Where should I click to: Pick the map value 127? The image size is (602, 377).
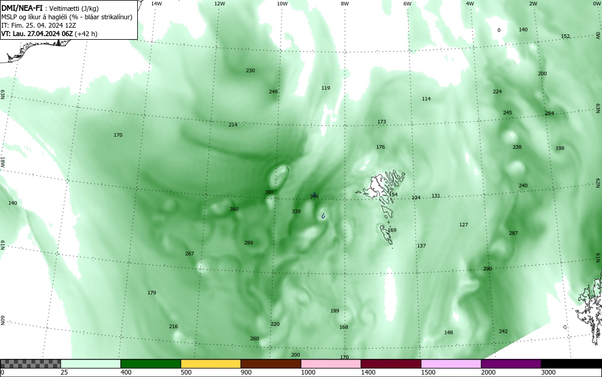[464, 225]
